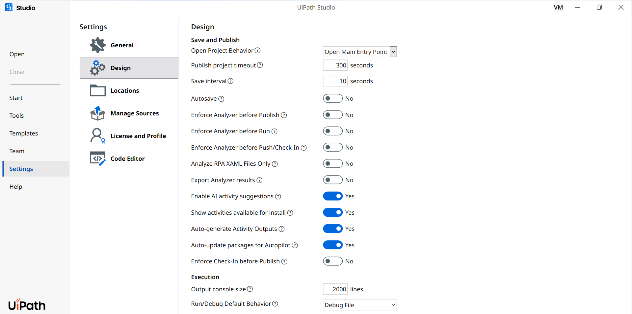Expand the Open Project Behavior dropdown
This screenshot has width=632, height=314.
pyautogui.click(x=393, y=52)
